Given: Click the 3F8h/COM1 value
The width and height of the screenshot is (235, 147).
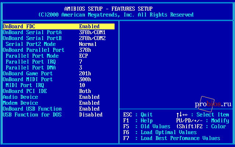Looking at the screenshot, I should coord(92,32).
